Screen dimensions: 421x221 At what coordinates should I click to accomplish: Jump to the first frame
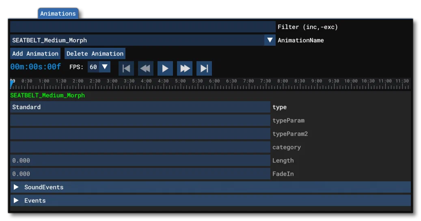coord(126,68)
